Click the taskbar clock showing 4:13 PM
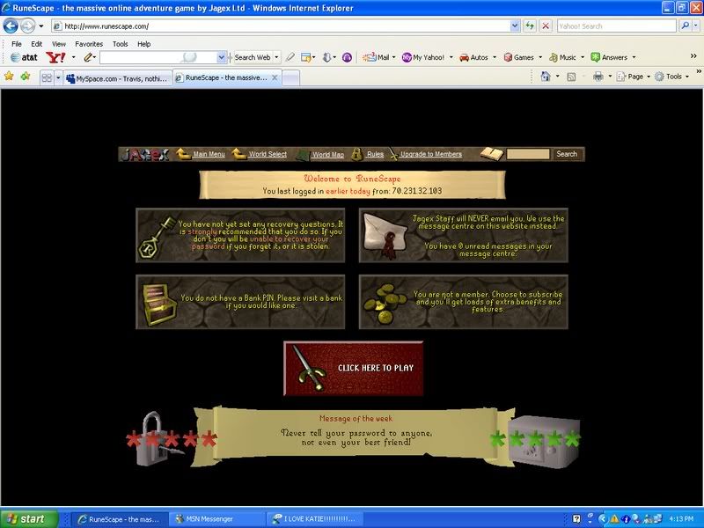This screenshot has width=704, height=528. click(x=681, y=519)
